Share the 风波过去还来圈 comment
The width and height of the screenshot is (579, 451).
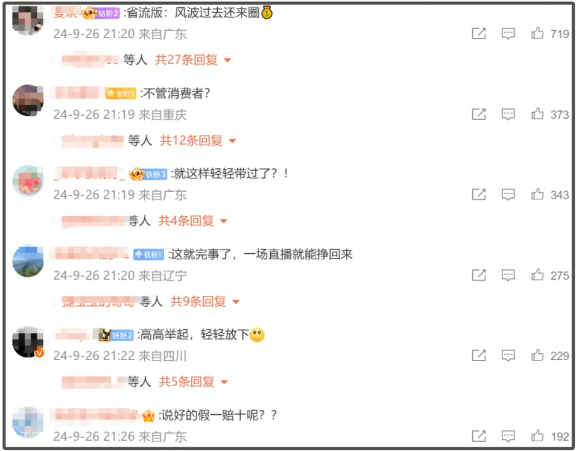click(479, 34)
